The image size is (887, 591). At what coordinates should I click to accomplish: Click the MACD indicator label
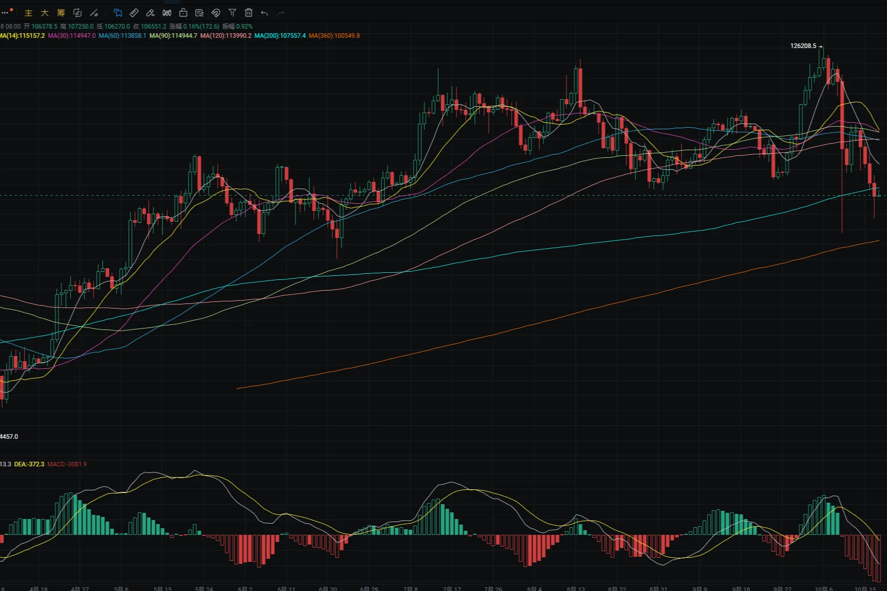[67, 464]
